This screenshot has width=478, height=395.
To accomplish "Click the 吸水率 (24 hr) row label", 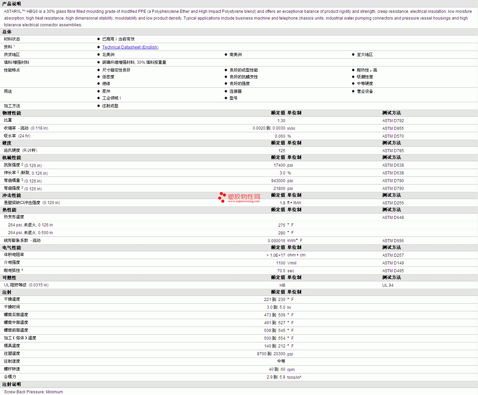I will pos(17,136).
